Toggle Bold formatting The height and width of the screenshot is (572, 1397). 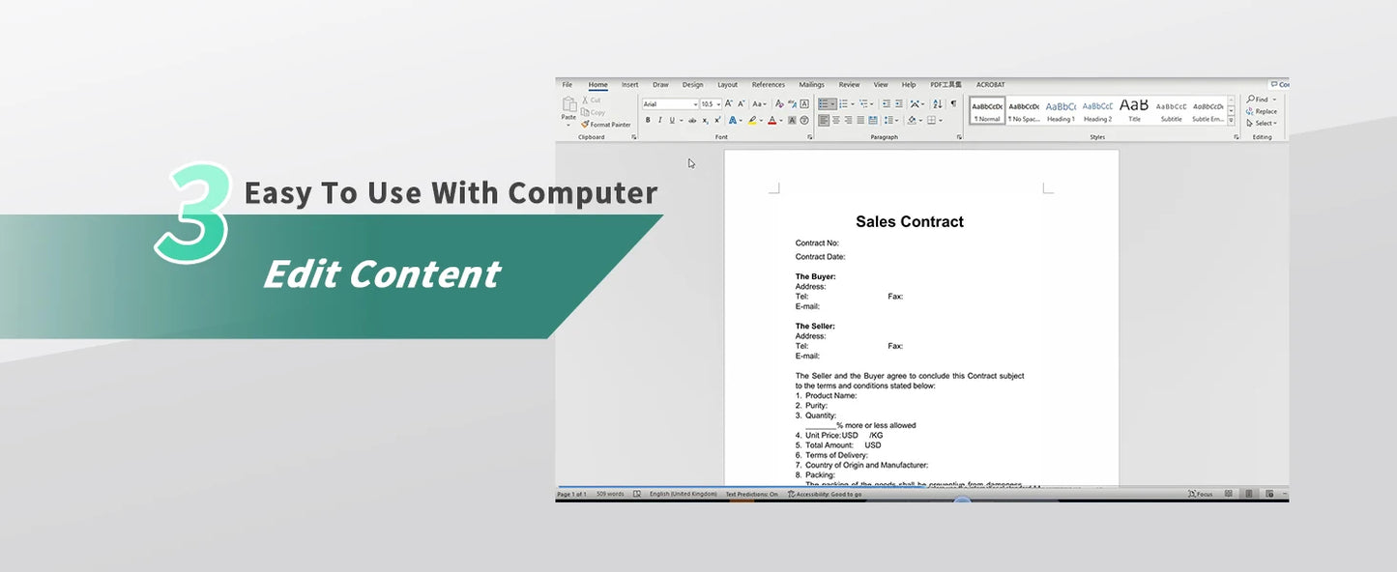648,121
